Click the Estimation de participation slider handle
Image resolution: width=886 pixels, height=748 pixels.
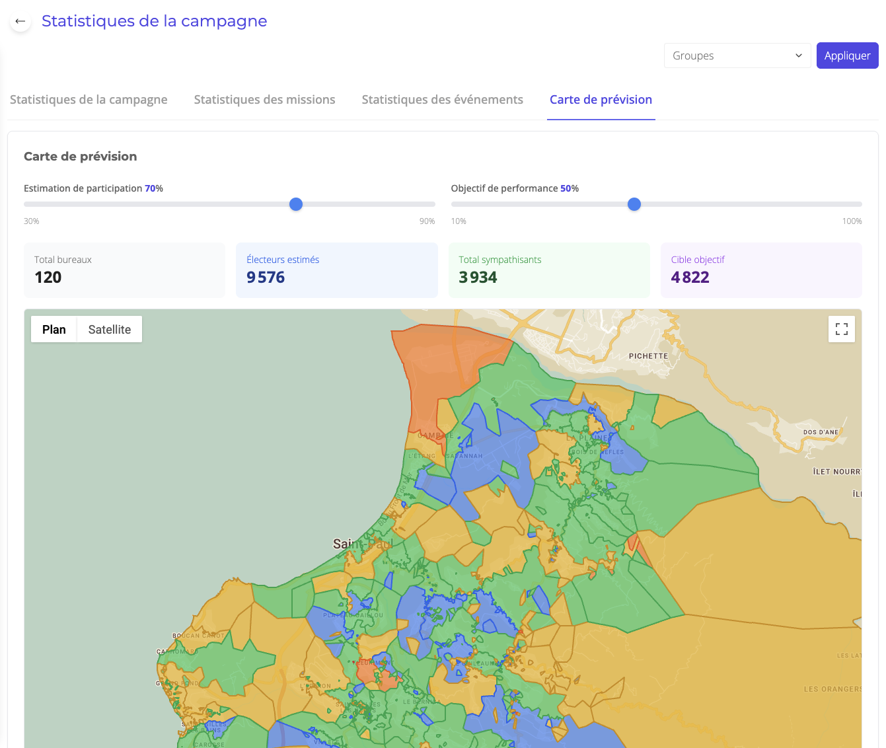[x=295, y=204]
